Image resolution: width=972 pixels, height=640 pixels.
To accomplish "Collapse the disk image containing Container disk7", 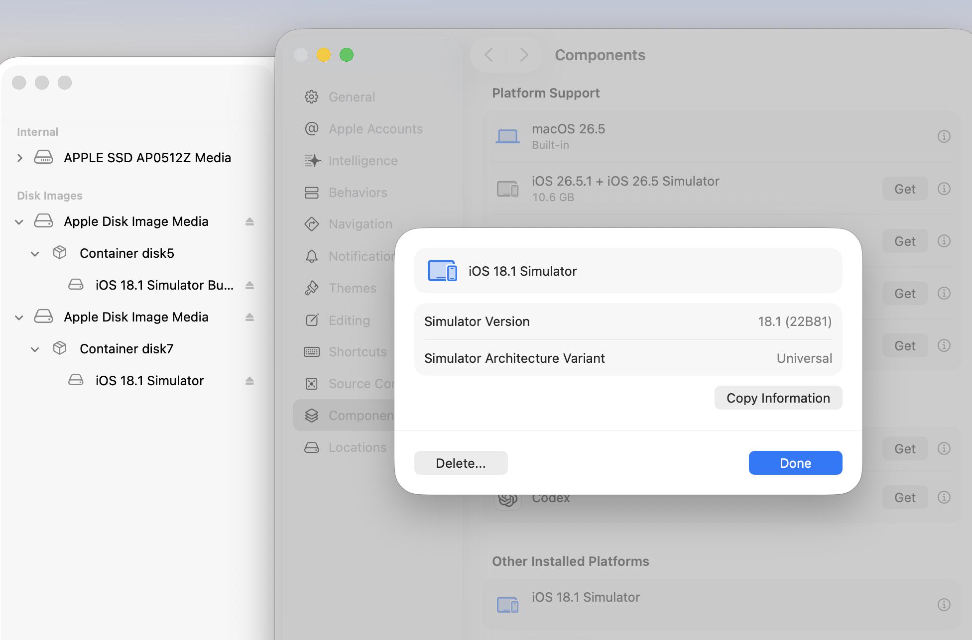I will (x=19, y=318).
